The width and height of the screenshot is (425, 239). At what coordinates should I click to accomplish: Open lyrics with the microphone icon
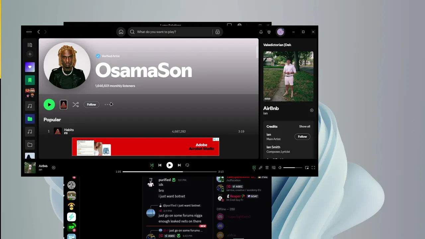pyautogui.click(x=261, y=168)
